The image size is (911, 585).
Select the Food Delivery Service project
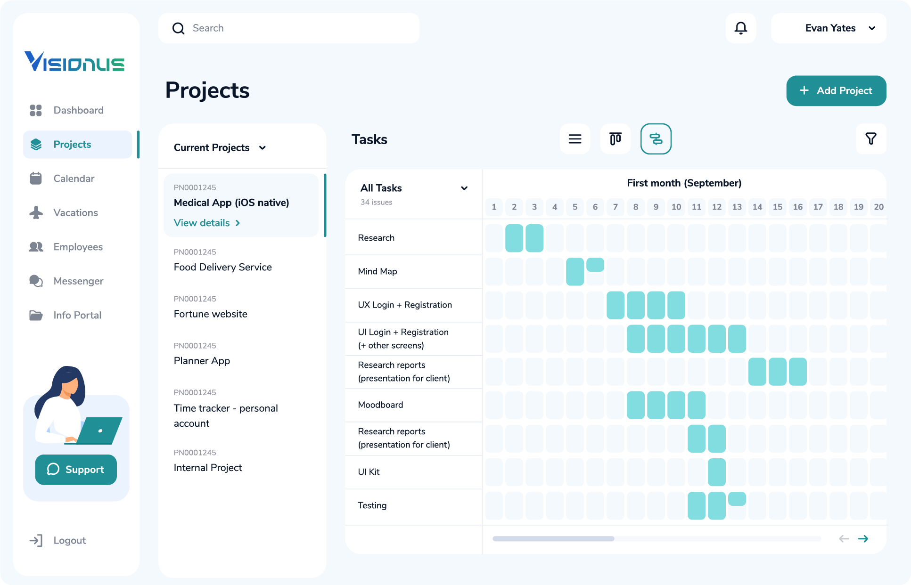tap(222, 267)
